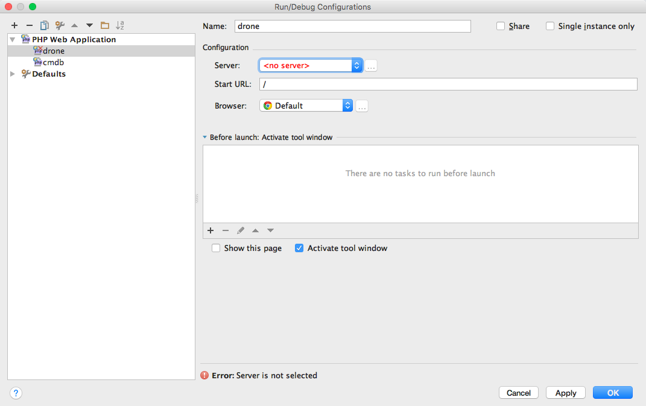Click the PHP Web Application type icon
The height and width of the screenshot is (406, 646).
coord(25,39)
